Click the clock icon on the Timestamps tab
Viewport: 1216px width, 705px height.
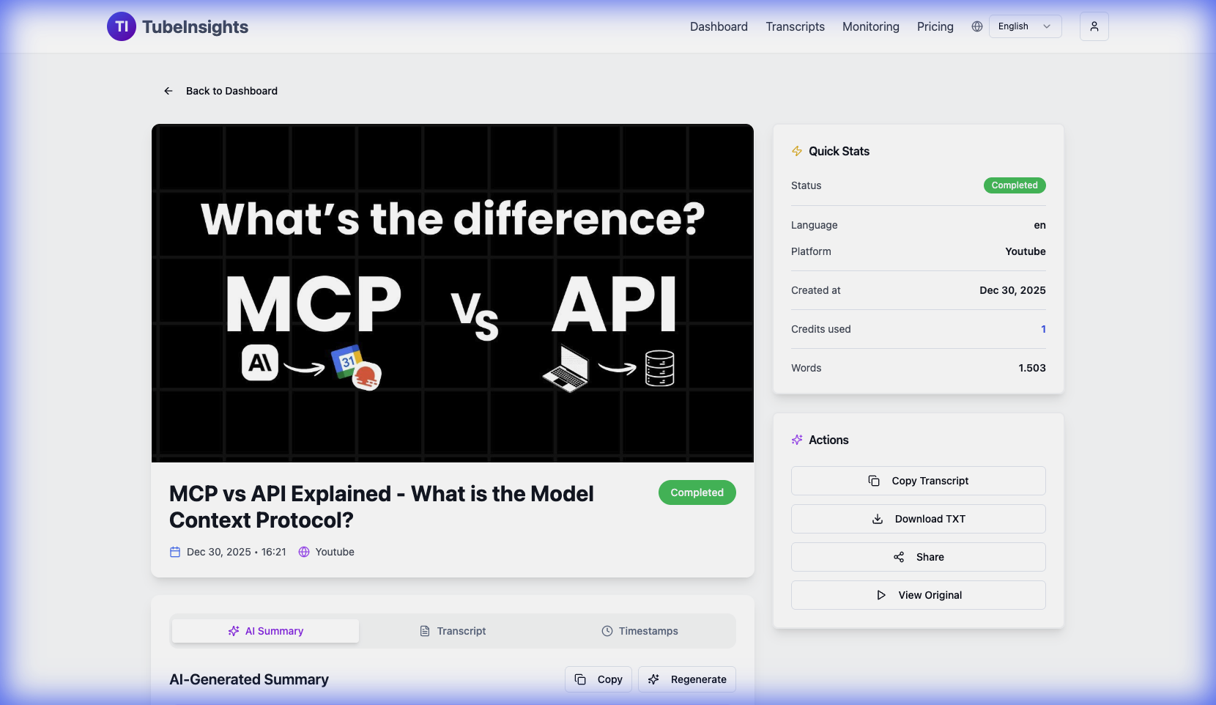tap(607, 631)
